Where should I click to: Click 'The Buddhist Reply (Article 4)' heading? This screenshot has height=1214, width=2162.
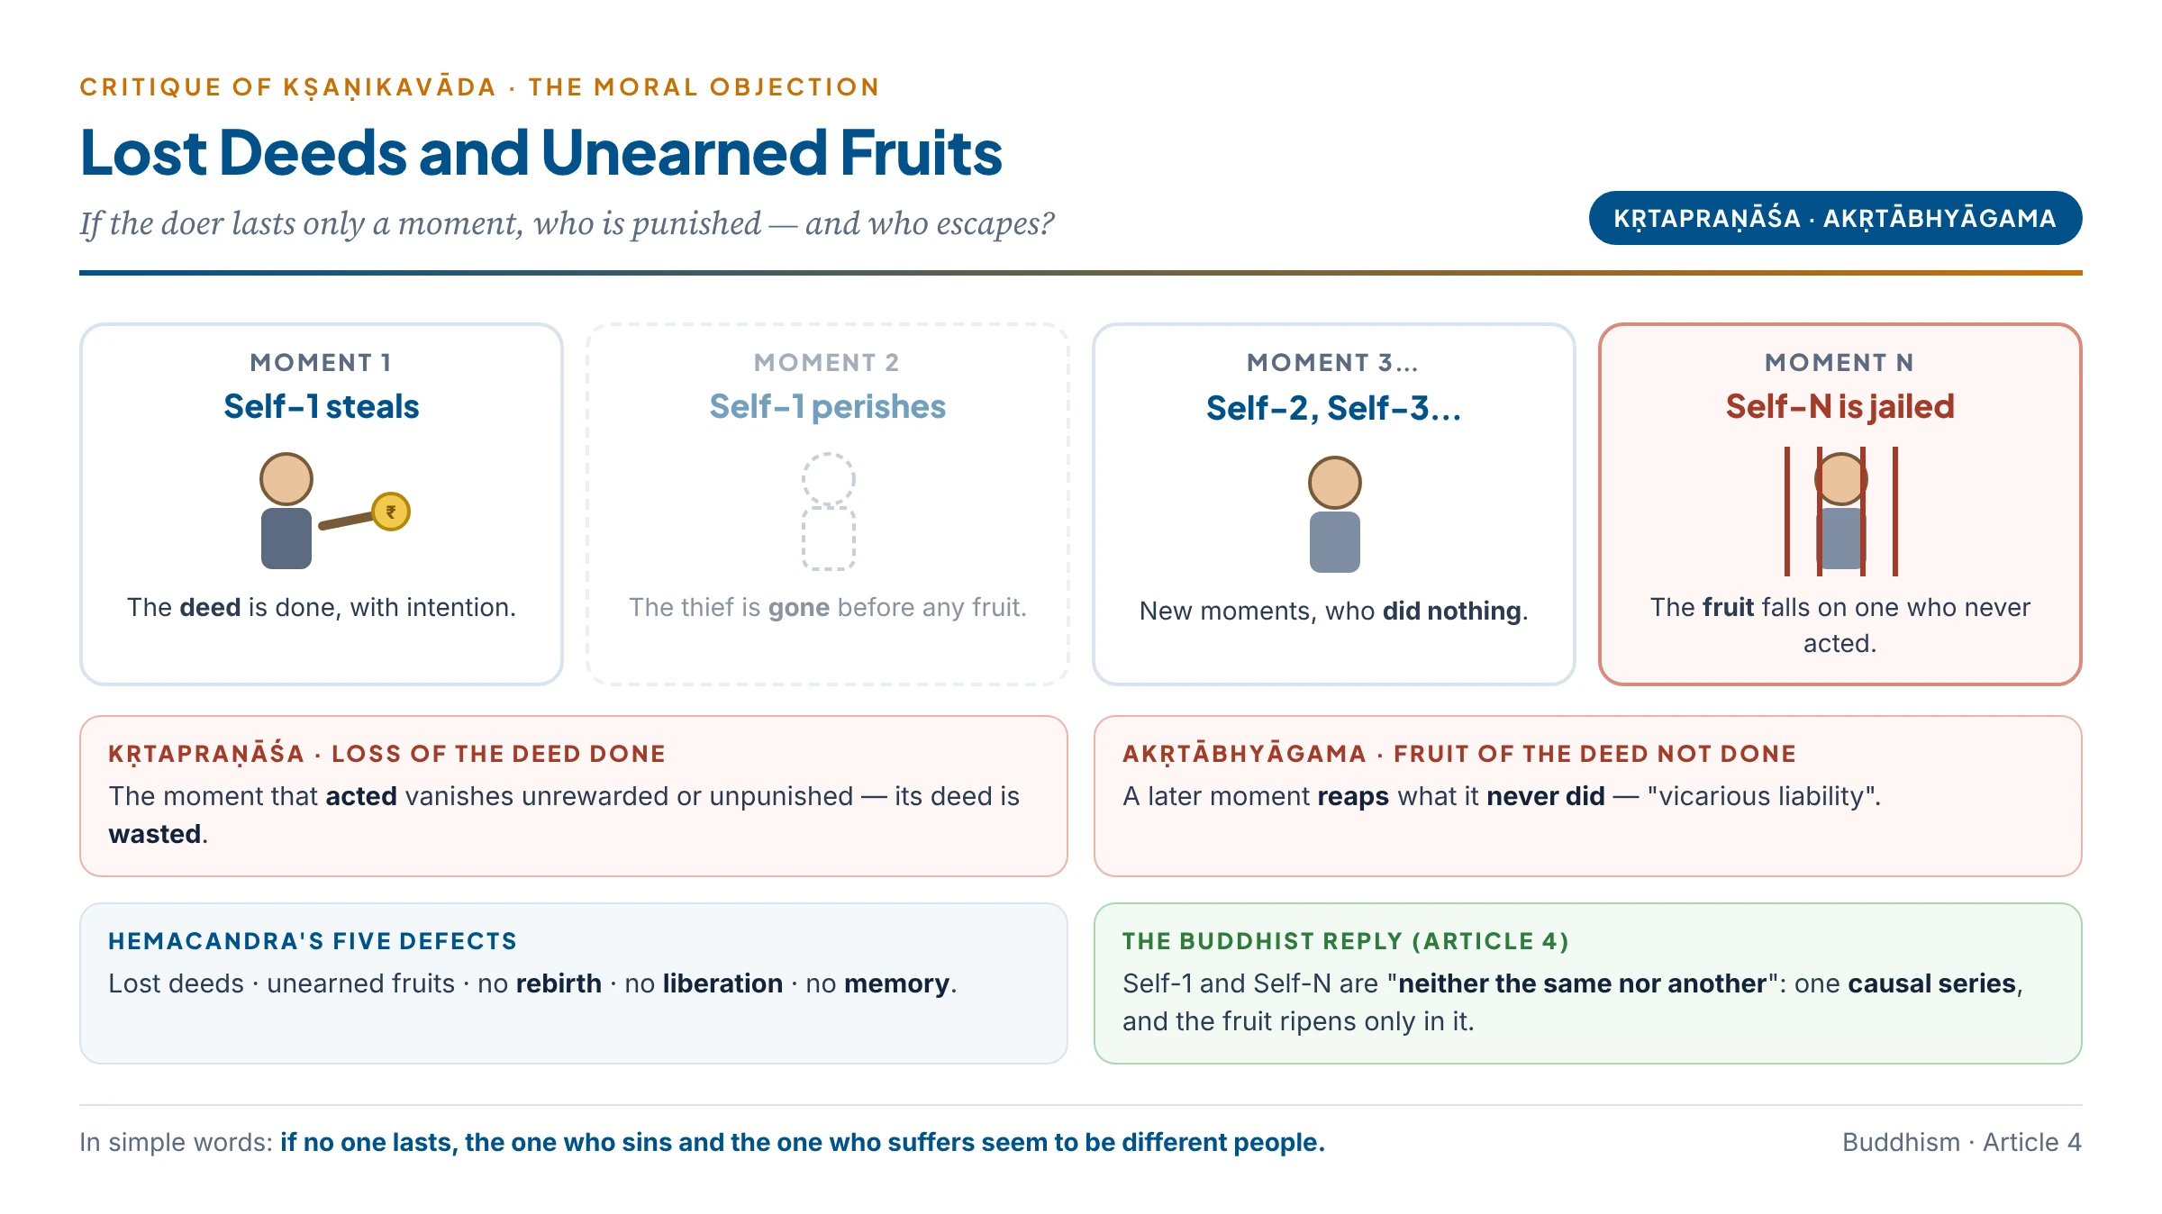1346,941
